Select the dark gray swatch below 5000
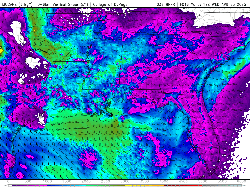 click(205, 185)
